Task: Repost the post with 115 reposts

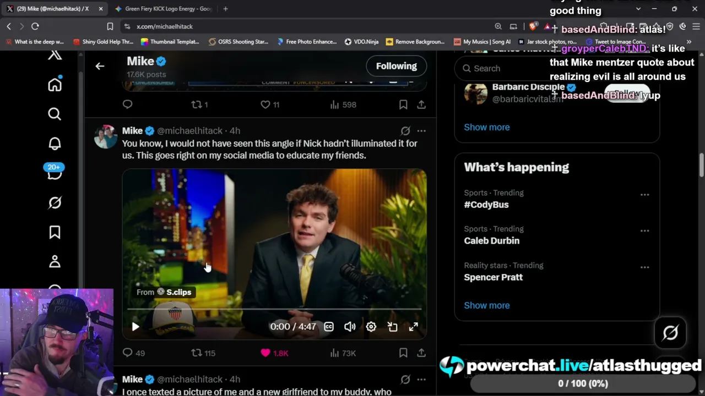Action: pos(203,353)
